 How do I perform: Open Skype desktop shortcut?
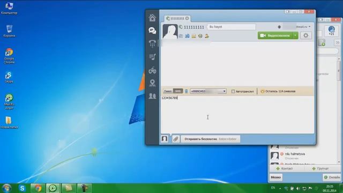click(9, 77)
